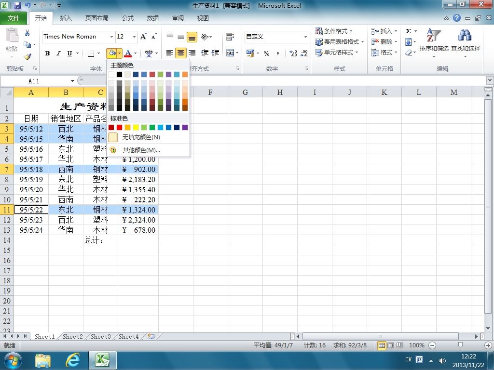This screenshot has height=370, width=494.
Task: Open the 单元格样式 dropdown
Action: point(336,53)
